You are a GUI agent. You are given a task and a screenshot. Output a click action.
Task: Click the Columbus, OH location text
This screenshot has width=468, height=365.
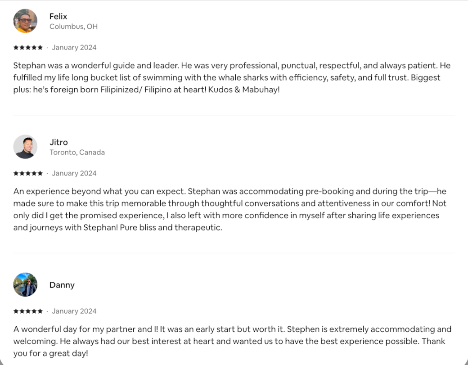pyautogui.click(x=73, y=27)
